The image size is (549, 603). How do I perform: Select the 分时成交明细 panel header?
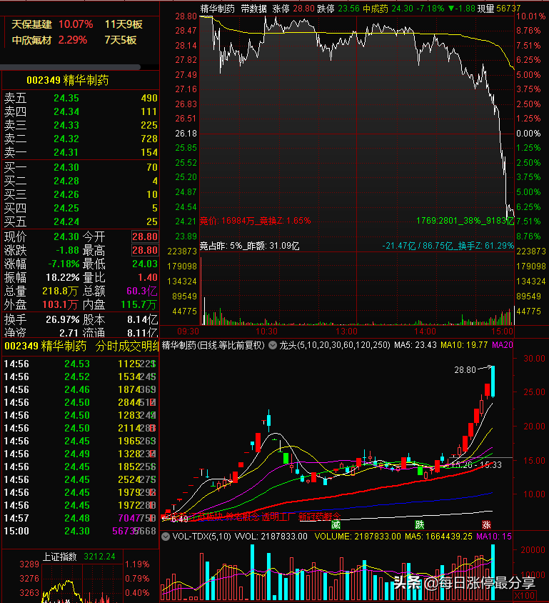click(127, 346)
